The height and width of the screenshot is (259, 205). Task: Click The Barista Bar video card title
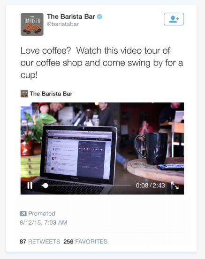pos(51,94)
